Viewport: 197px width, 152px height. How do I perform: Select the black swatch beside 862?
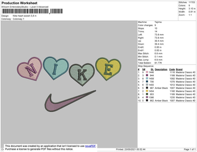pyautogui.click(x=147, y=101)
